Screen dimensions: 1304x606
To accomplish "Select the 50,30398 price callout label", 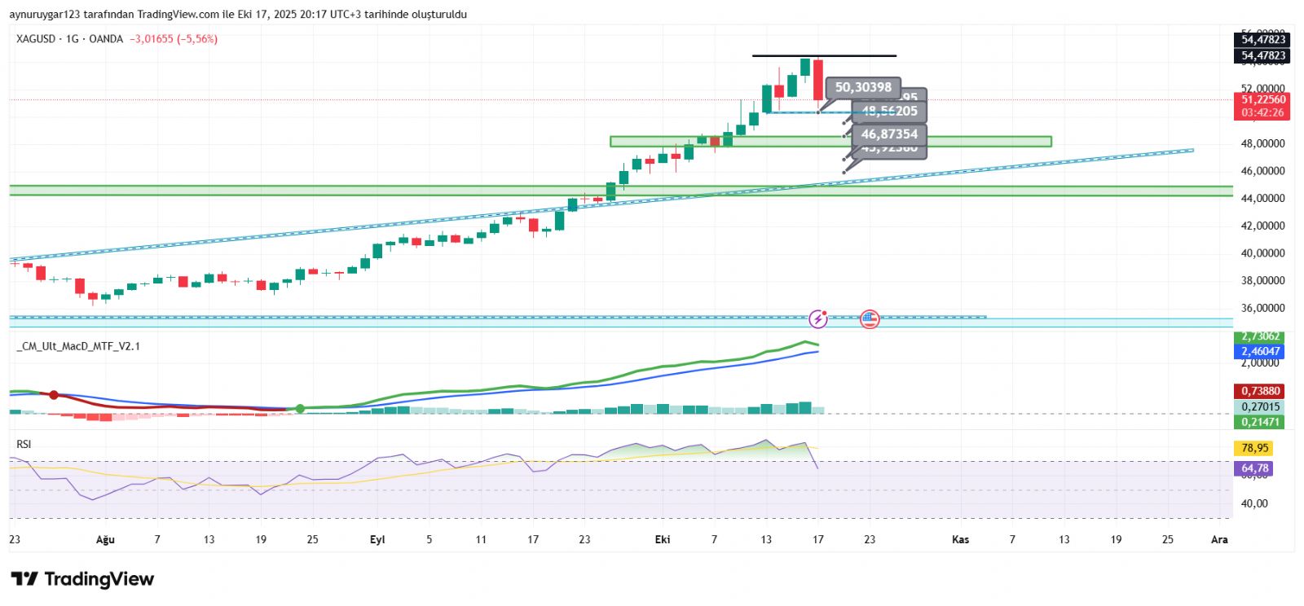I will click(862, 87).
